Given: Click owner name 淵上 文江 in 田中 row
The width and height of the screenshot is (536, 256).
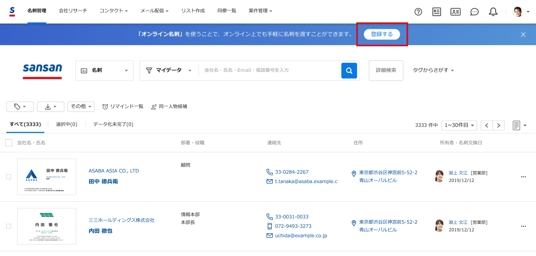Looking at the screenshot, I should tap(458, 173).
